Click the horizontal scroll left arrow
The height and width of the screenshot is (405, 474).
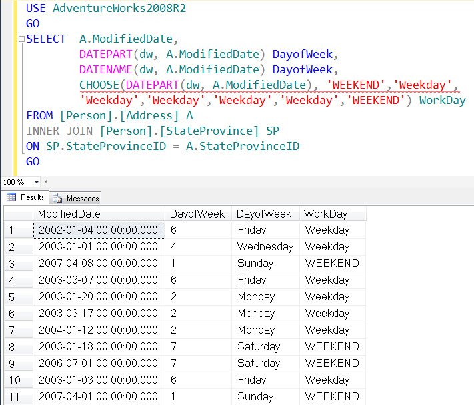click(x=46, y=181)
